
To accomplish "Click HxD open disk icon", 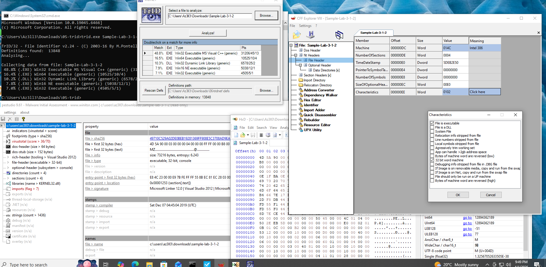I will coord(268,135).
